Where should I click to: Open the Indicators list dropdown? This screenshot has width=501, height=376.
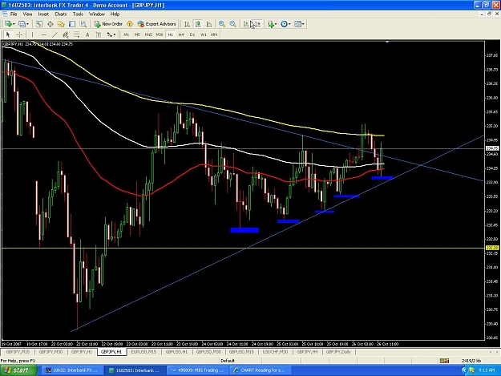click(273, 24)
